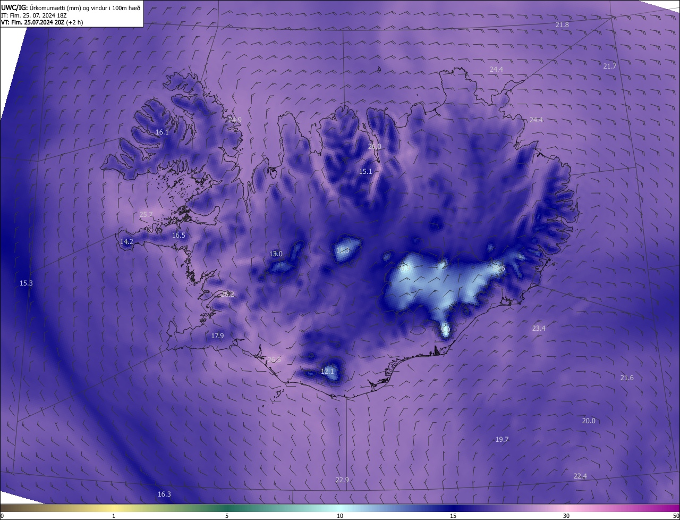
Task: Click the 14.2 value label
Action: point(126,241)
